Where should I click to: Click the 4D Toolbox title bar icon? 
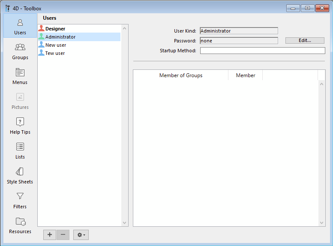point(7,8)
